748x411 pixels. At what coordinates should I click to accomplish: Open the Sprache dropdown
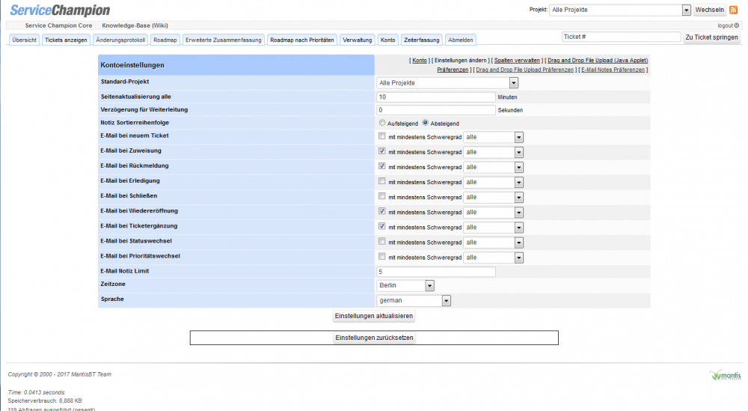point(414,301)
